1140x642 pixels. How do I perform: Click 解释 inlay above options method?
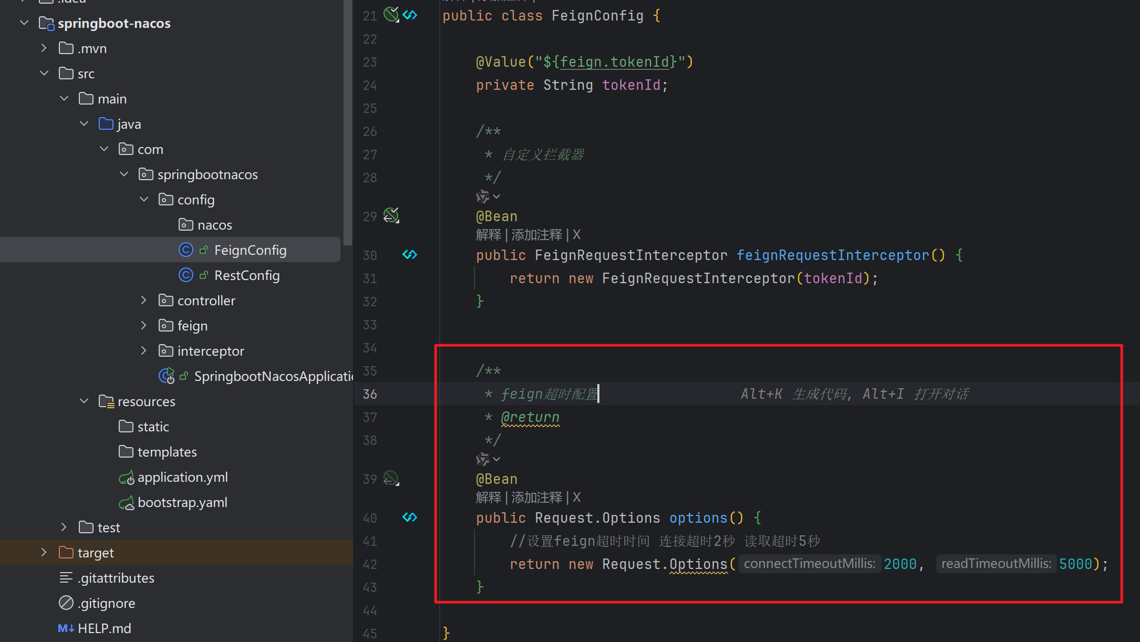488,498
